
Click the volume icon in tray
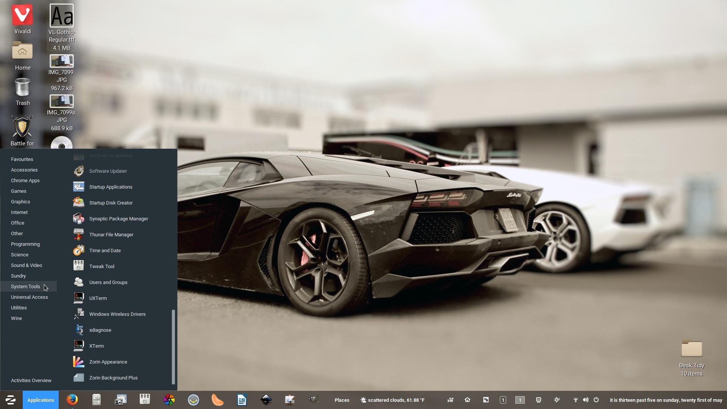tap(585, 400)
